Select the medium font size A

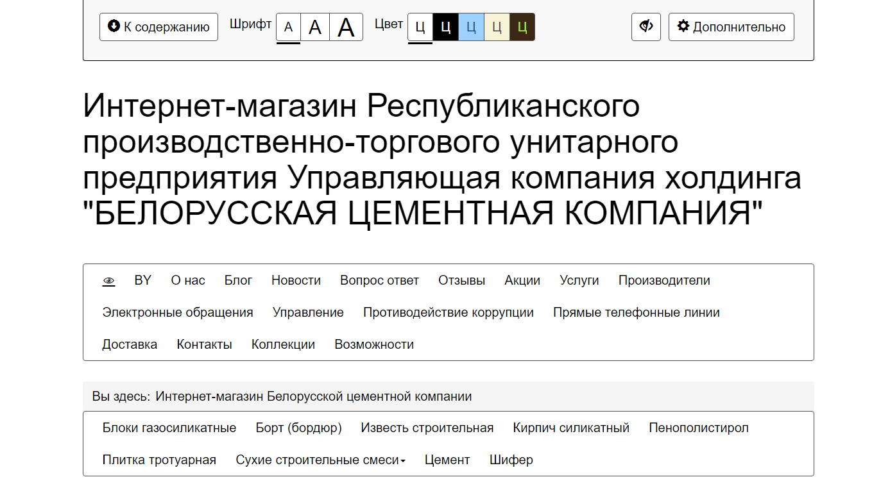tap(315, 27)
